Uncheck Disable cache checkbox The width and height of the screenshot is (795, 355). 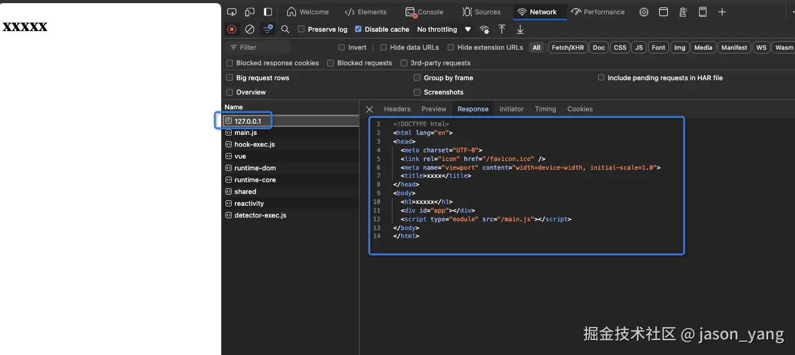tap(358, 29)
